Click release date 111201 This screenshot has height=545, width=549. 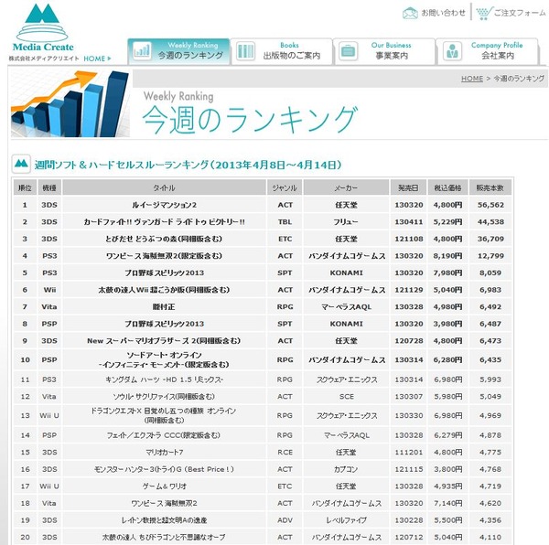click(x=409, y=453)
